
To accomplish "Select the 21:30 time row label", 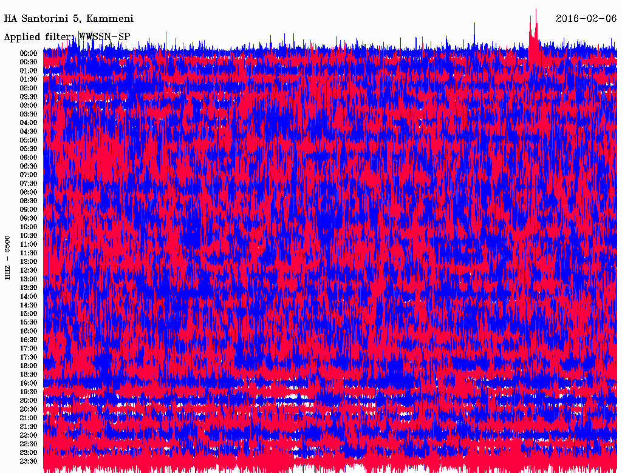I will coord(28,427).
